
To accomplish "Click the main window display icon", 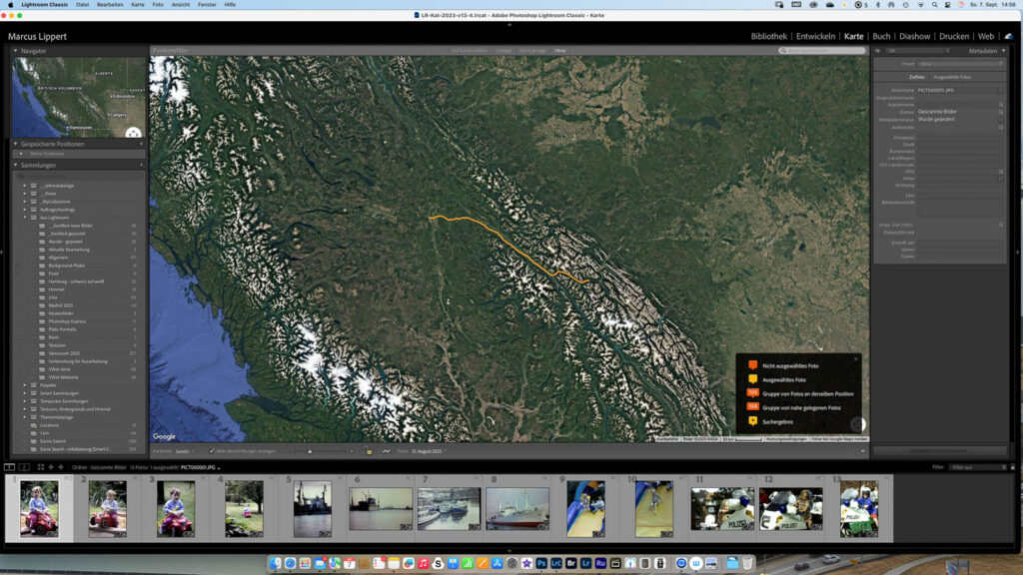I will pyautogui.click(x=9, y=467).
